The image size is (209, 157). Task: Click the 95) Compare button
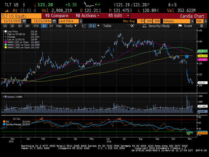(x=56, y=16)
